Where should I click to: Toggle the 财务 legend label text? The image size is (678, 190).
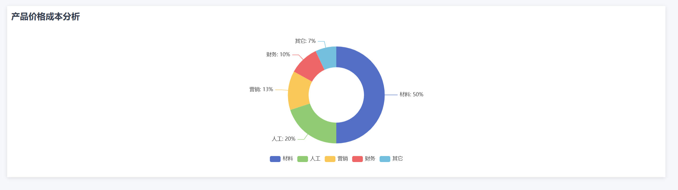[x=370, y=159]
